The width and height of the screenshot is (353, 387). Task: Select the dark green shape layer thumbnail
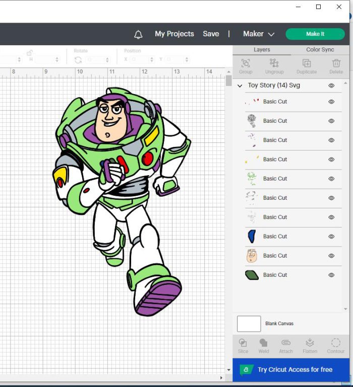(x=252, y=275)
